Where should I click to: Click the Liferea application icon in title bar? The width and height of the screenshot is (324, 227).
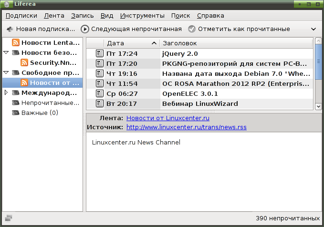click(x=7, y=4)
